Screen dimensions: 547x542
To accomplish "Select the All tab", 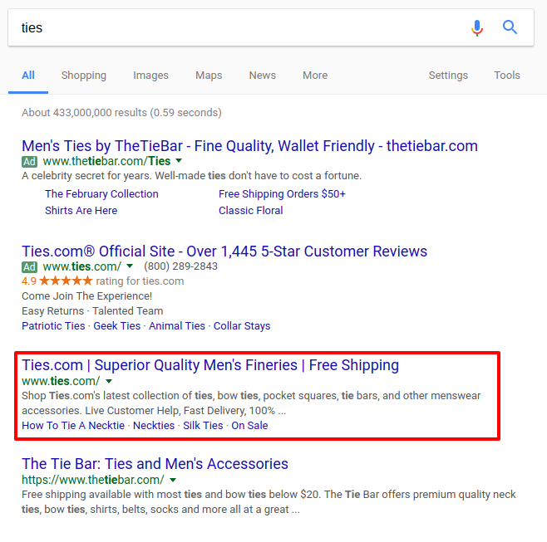I will click(x=28, y=76).
